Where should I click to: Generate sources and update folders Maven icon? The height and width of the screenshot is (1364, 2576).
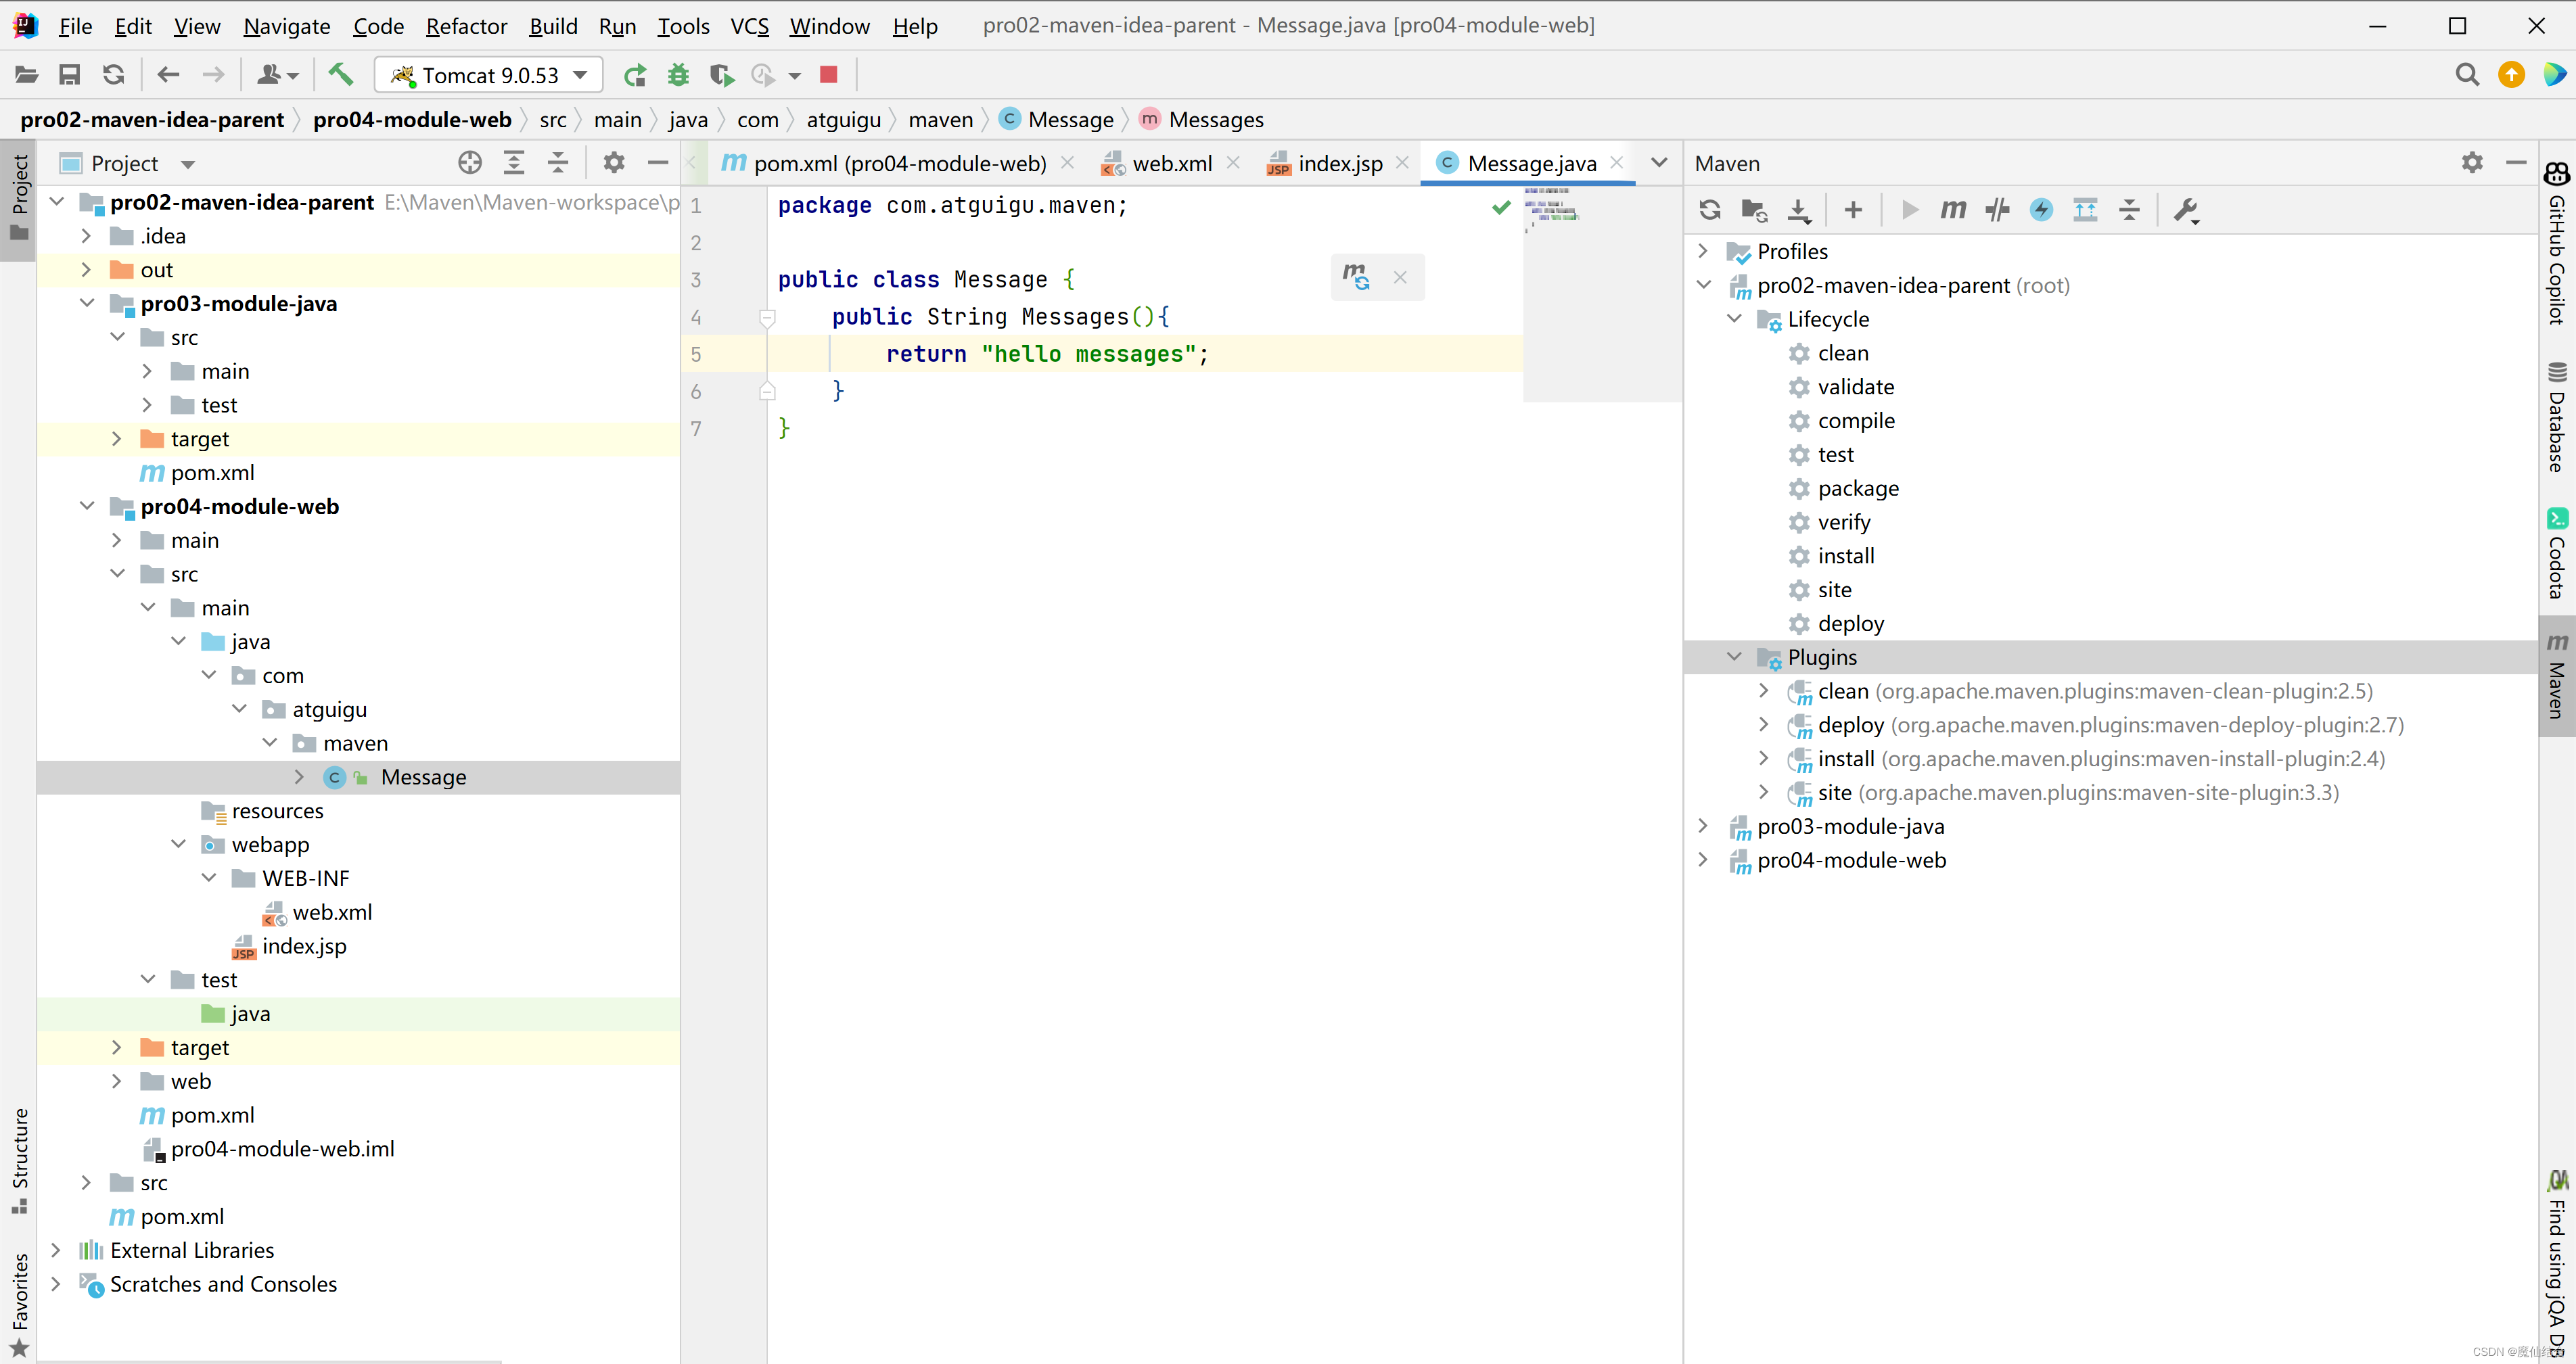(x=1754, y=210)
